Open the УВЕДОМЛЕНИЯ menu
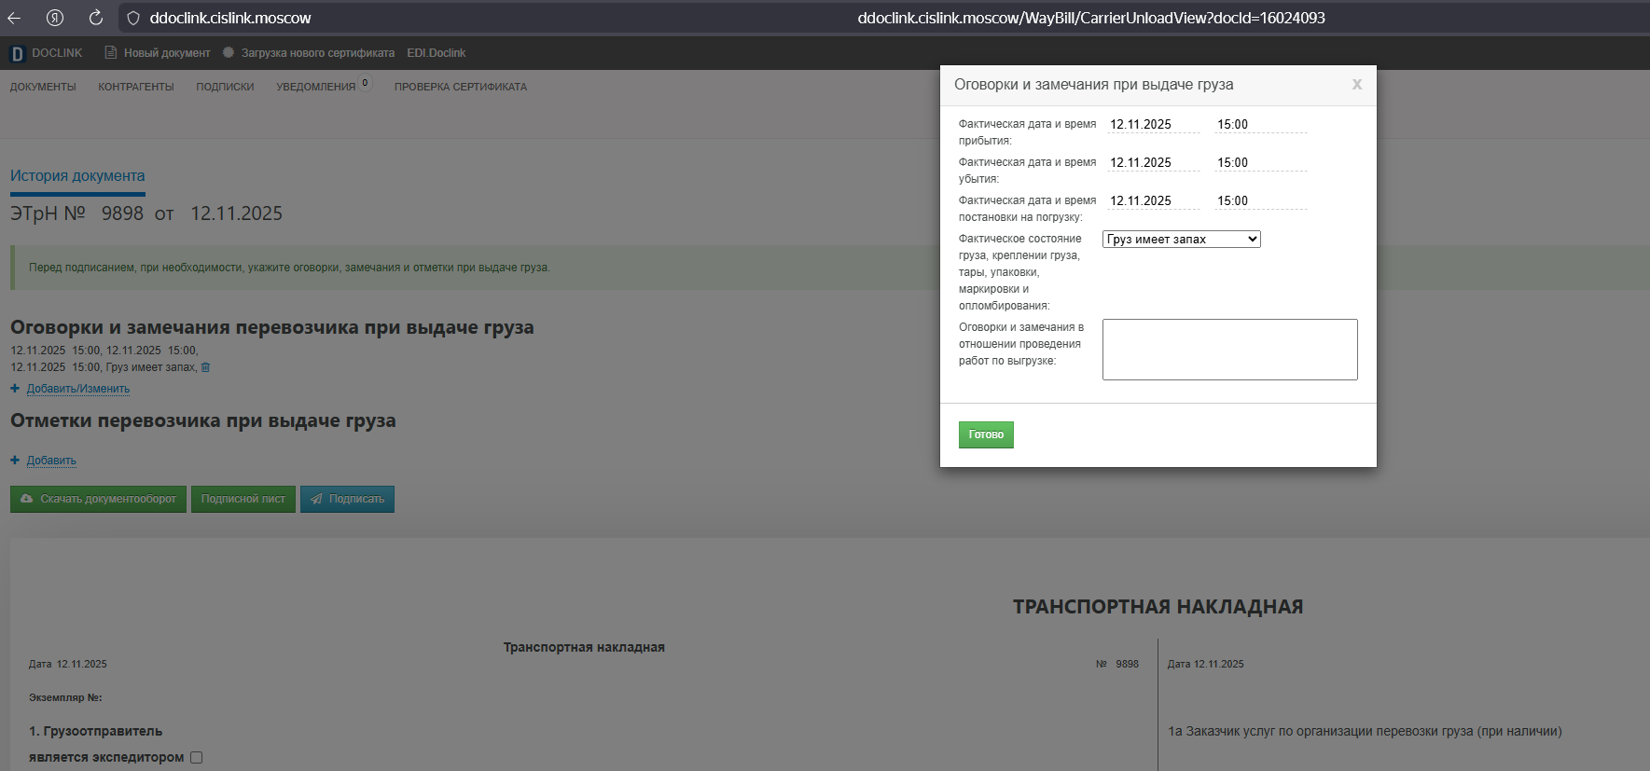The image size is (1650, 771). (316, 87)
